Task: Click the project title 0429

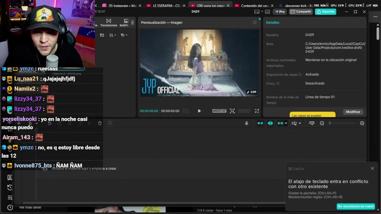Action: coord(195,12)
